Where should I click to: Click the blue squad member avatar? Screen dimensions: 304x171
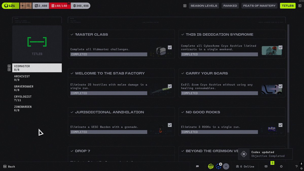[x=219, y=166]
